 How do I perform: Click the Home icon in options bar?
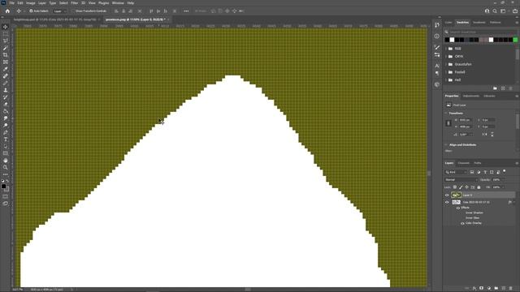click(7, 11)
